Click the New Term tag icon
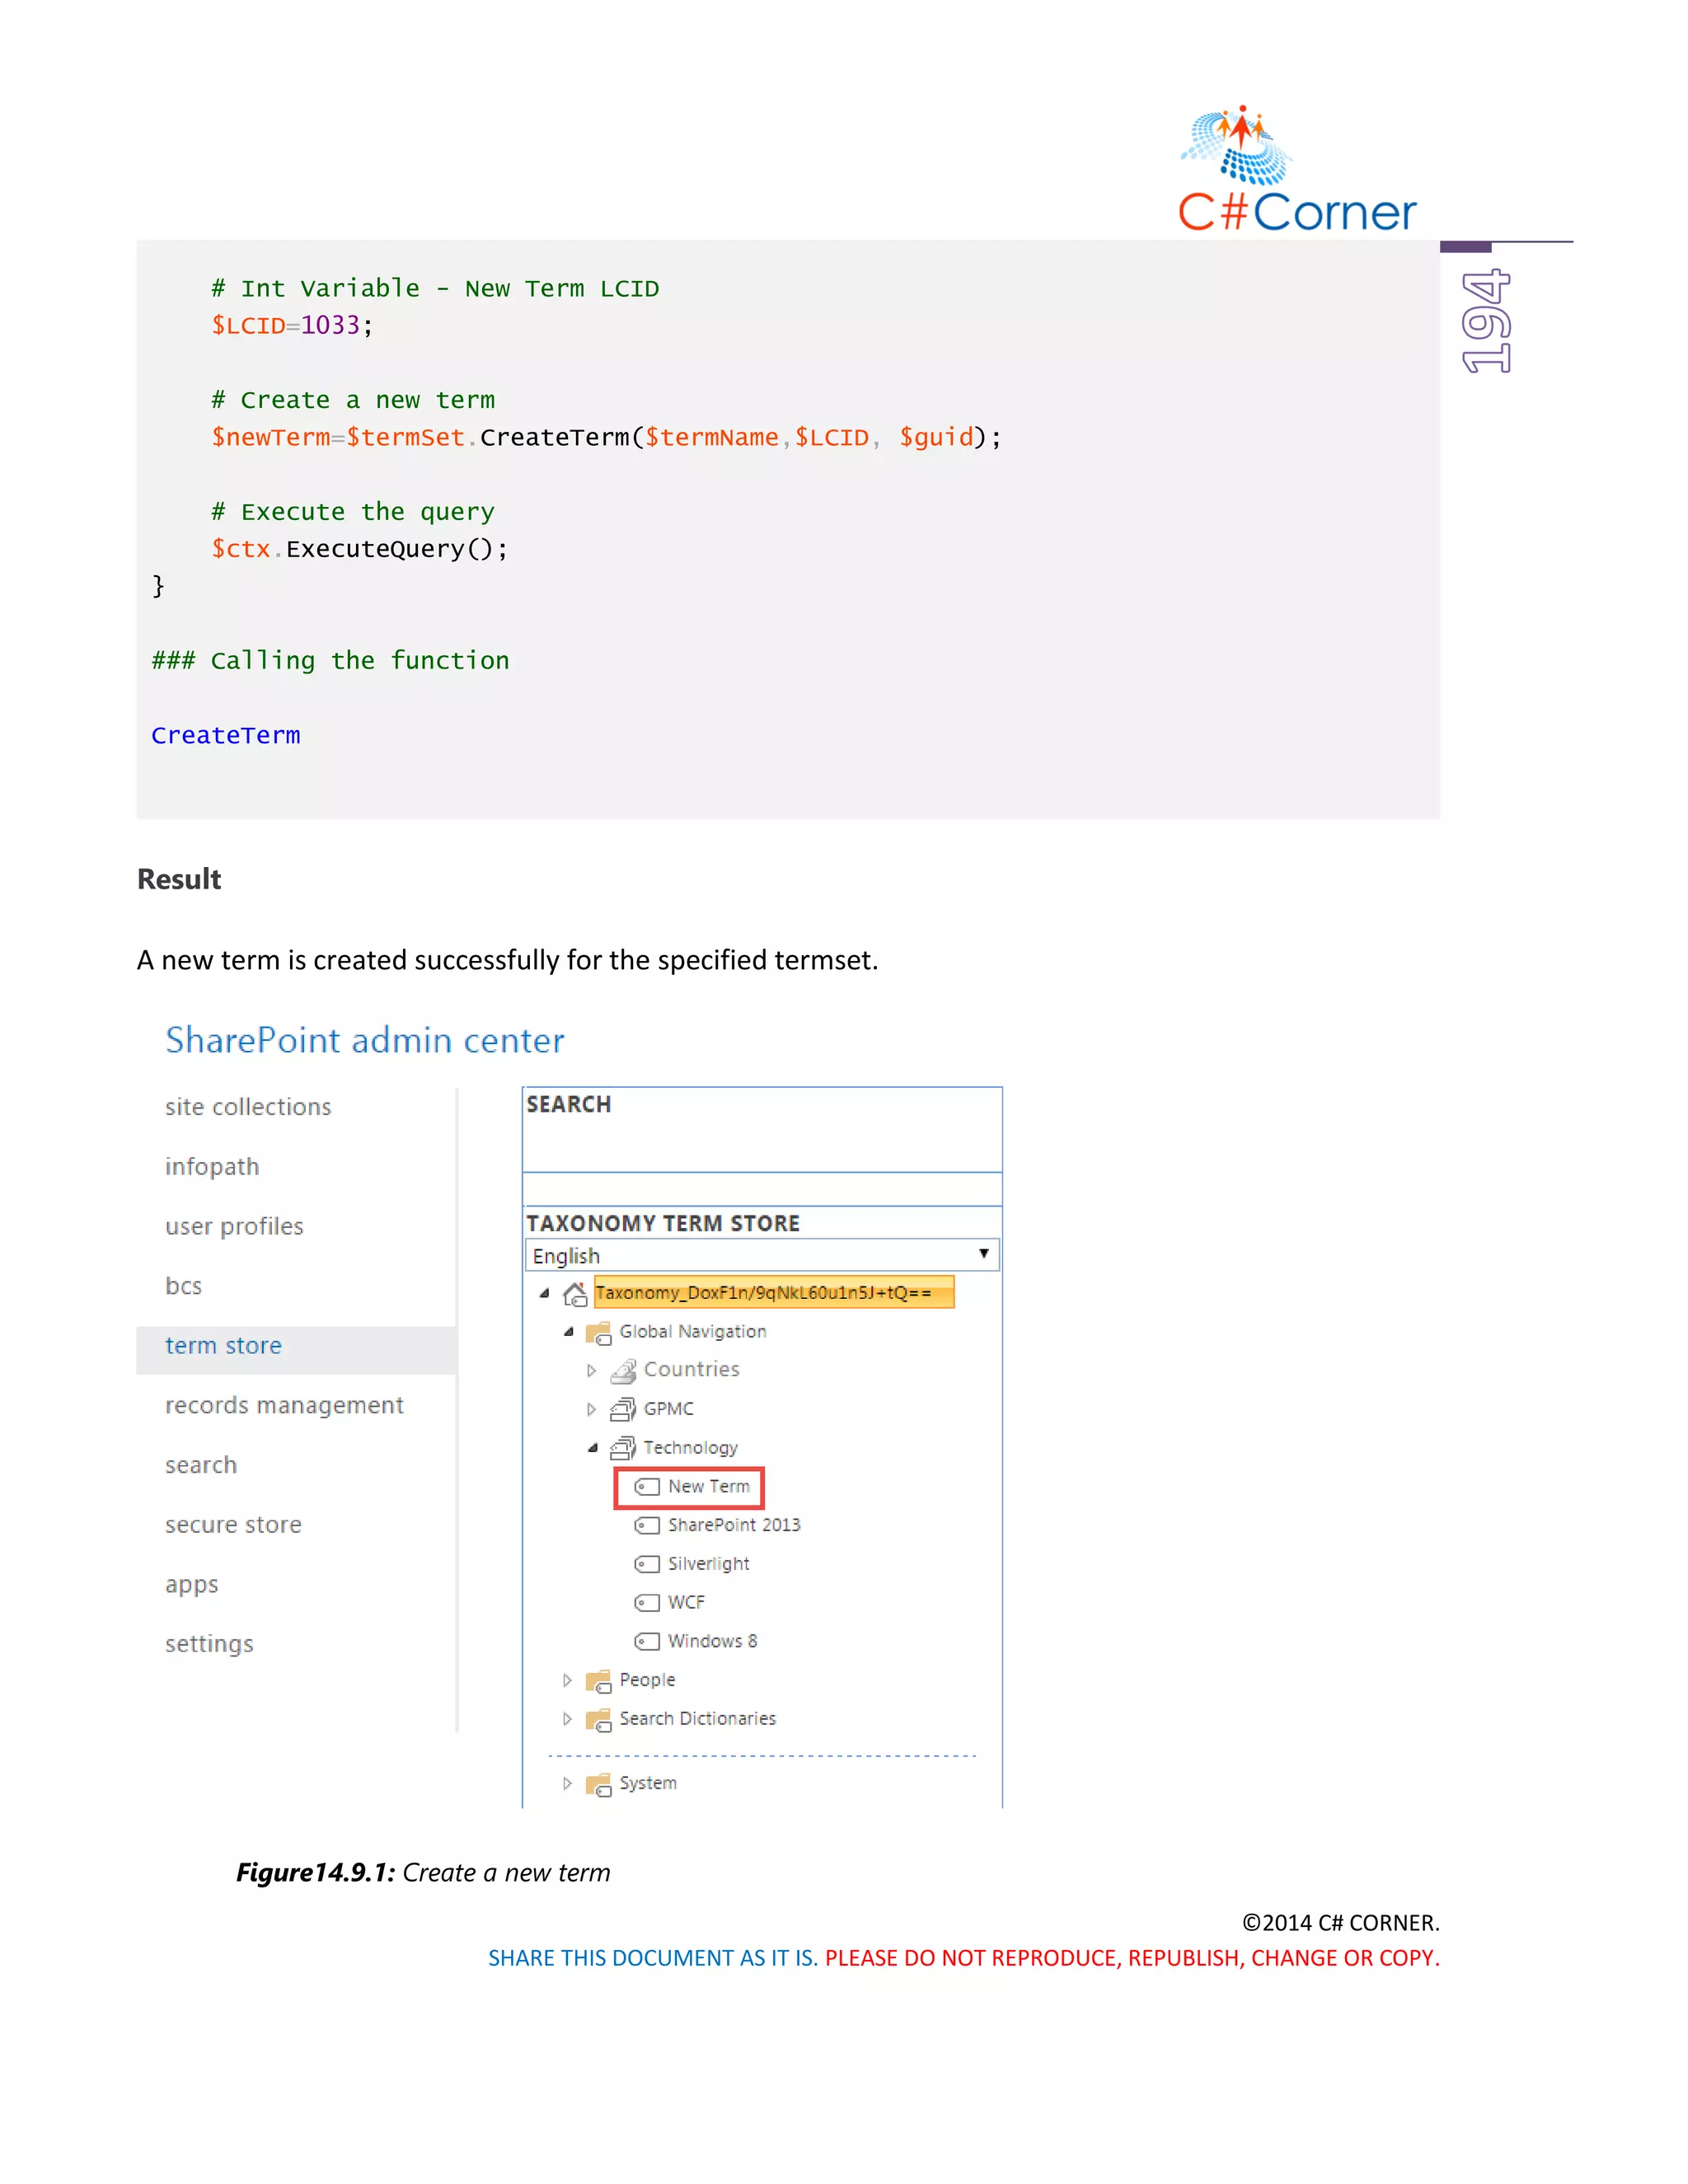1688x2184 pixels. [x=647, y=1487]
